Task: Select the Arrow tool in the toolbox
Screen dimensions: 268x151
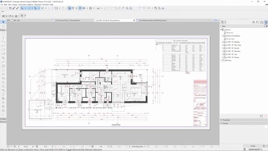Action: 3,22
